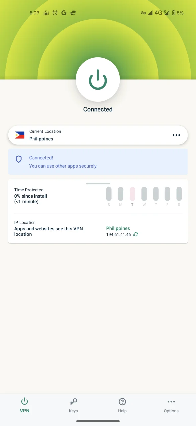Tap the key icon in bottom navigation
Viewport: 196px width, 426px height.
coord(73,402)
